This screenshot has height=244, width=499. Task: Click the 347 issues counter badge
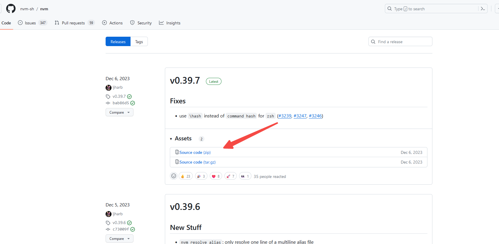pyautogui.click(x=43, y=23)
